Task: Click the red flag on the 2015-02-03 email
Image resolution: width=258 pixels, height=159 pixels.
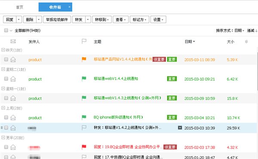Action: [84, 147]
